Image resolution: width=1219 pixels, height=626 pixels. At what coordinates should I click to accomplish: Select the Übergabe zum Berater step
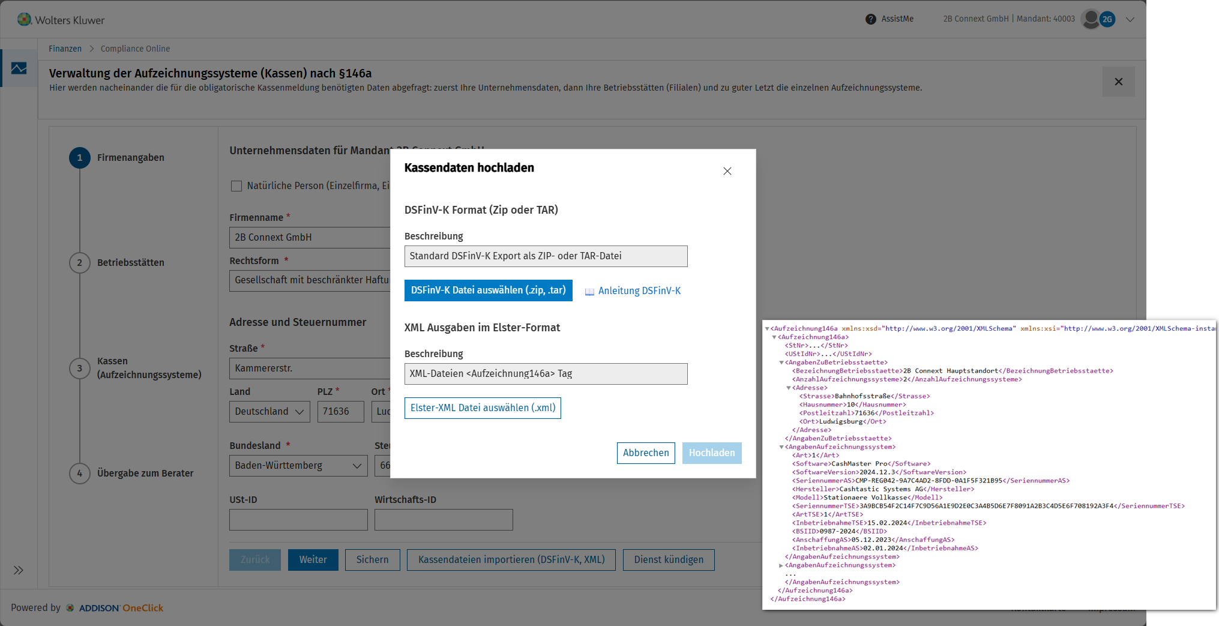click(145, 474)
